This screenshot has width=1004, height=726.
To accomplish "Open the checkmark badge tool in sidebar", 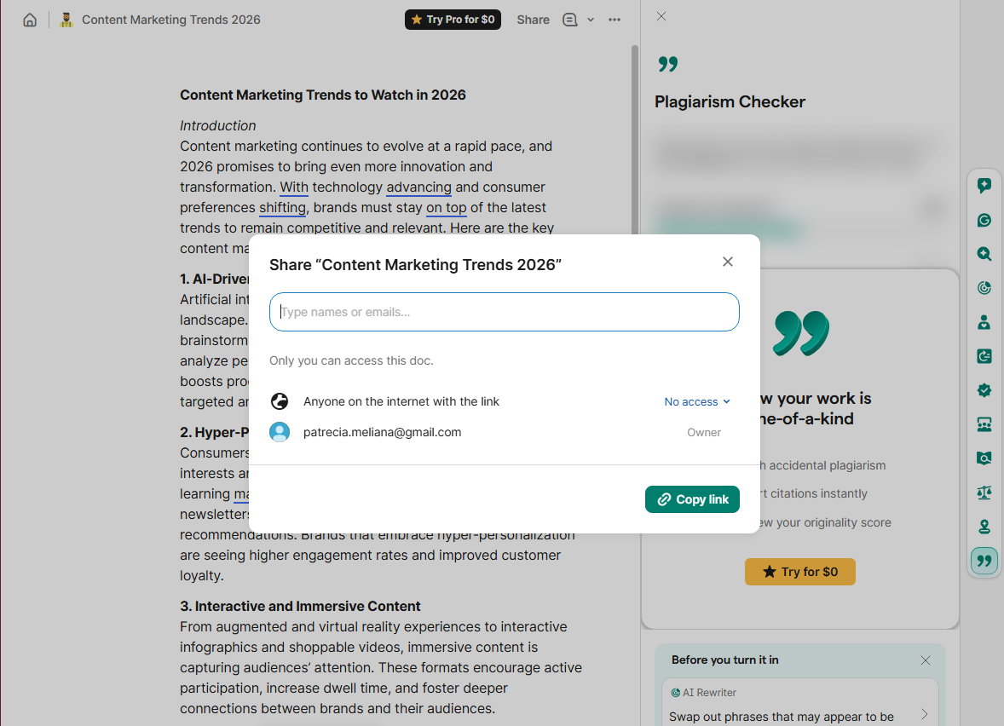I will [984, 390].
